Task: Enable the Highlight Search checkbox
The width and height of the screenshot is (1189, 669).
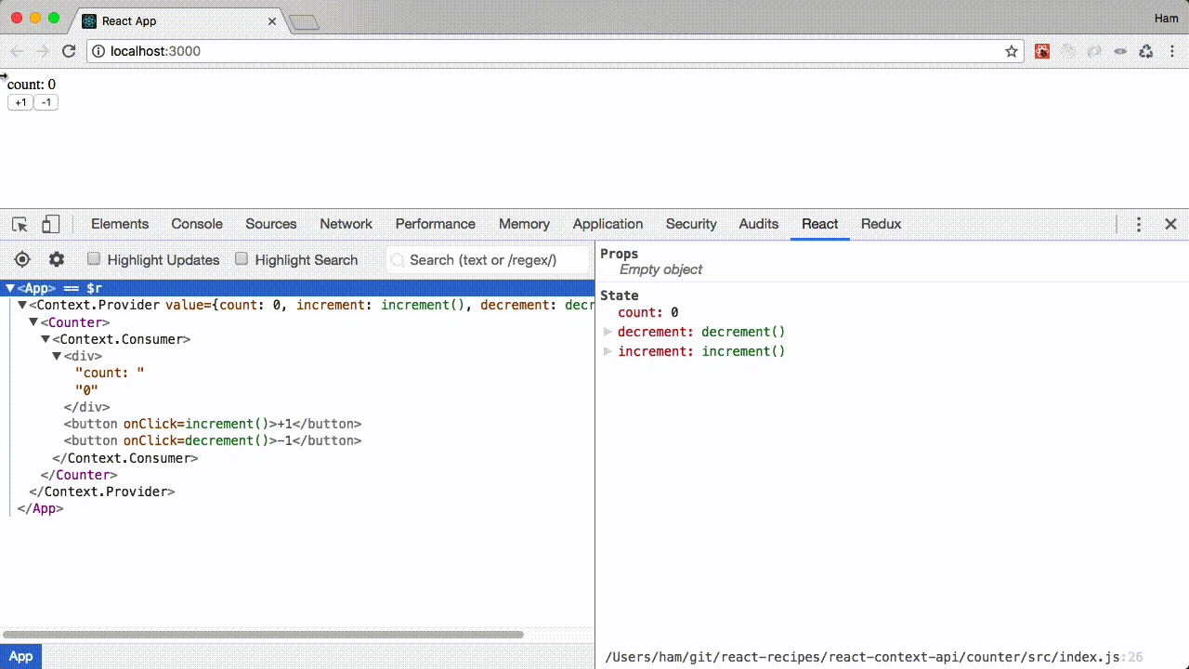Action: 242,259
